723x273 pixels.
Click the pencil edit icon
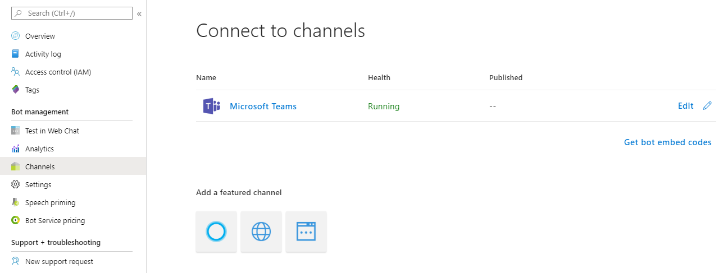pos(707,106)
